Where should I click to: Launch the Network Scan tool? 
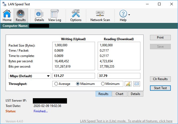coord(100,15)
